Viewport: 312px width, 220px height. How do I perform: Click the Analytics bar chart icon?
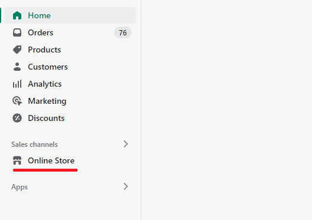[17, 84]
